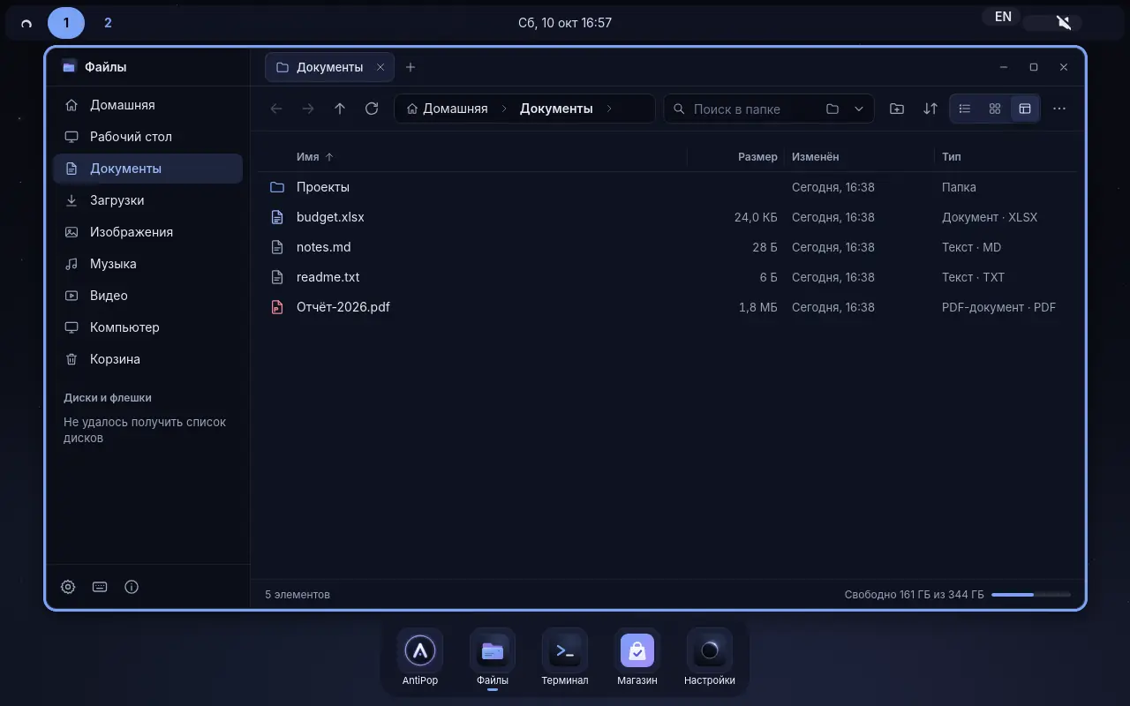
Task: Select the readme.txt file
Action: tap(667, 277)
